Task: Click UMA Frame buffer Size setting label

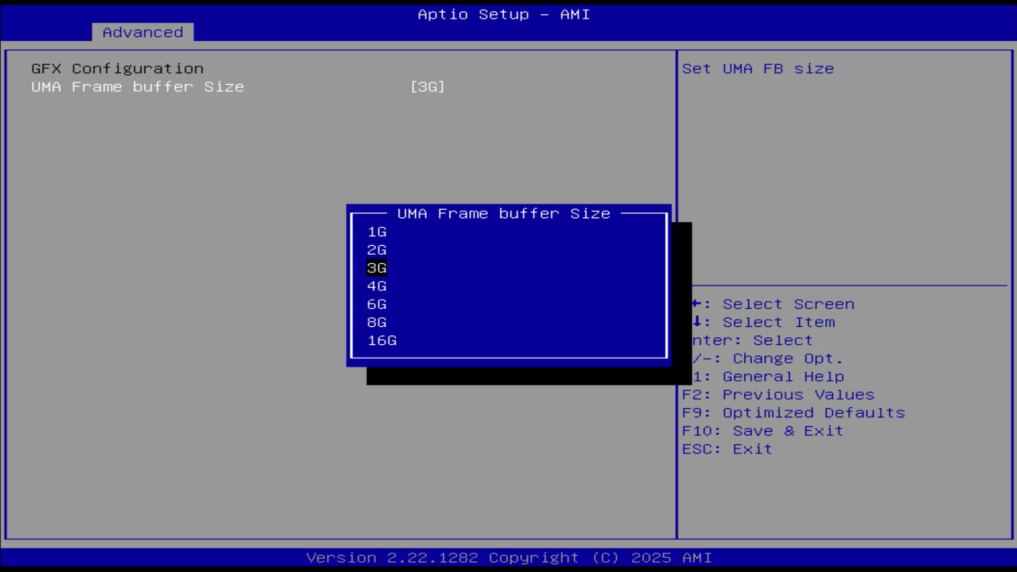Action: click(x=138, y=87)
